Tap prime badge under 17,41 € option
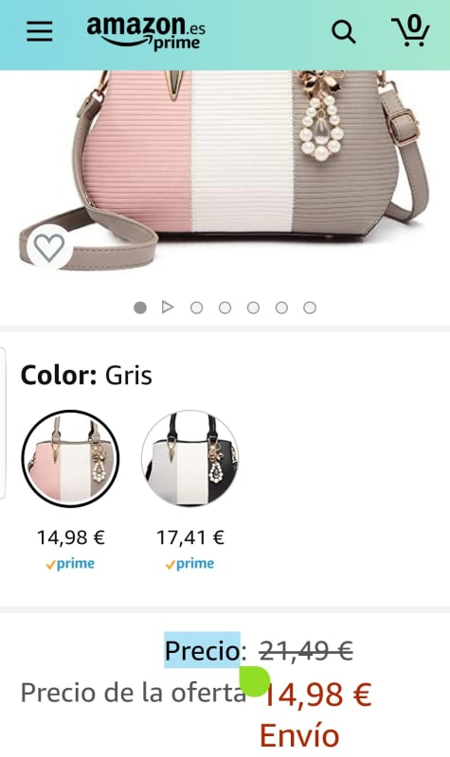The image size is (450, 757). 190,564
